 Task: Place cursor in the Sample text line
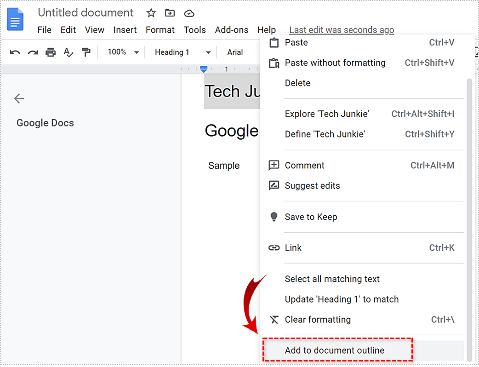[x=224, y=166]
